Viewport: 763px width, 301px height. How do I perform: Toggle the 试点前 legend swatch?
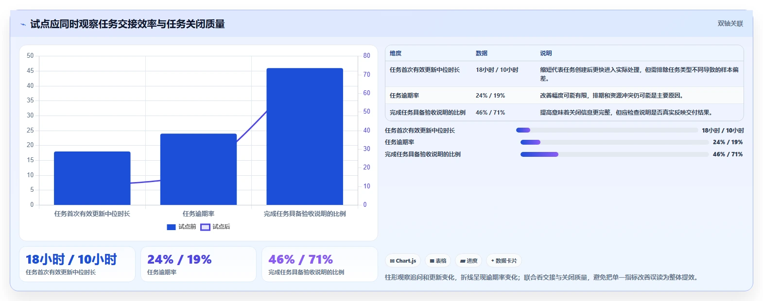coord(171,227)
